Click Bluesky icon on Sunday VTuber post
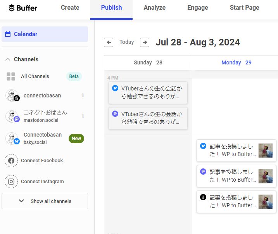The image size is (278, 234). (115, 88)
